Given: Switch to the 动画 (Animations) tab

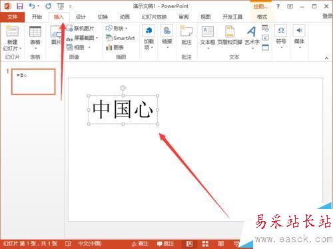Looking at the screenshot, I should 125,17.
